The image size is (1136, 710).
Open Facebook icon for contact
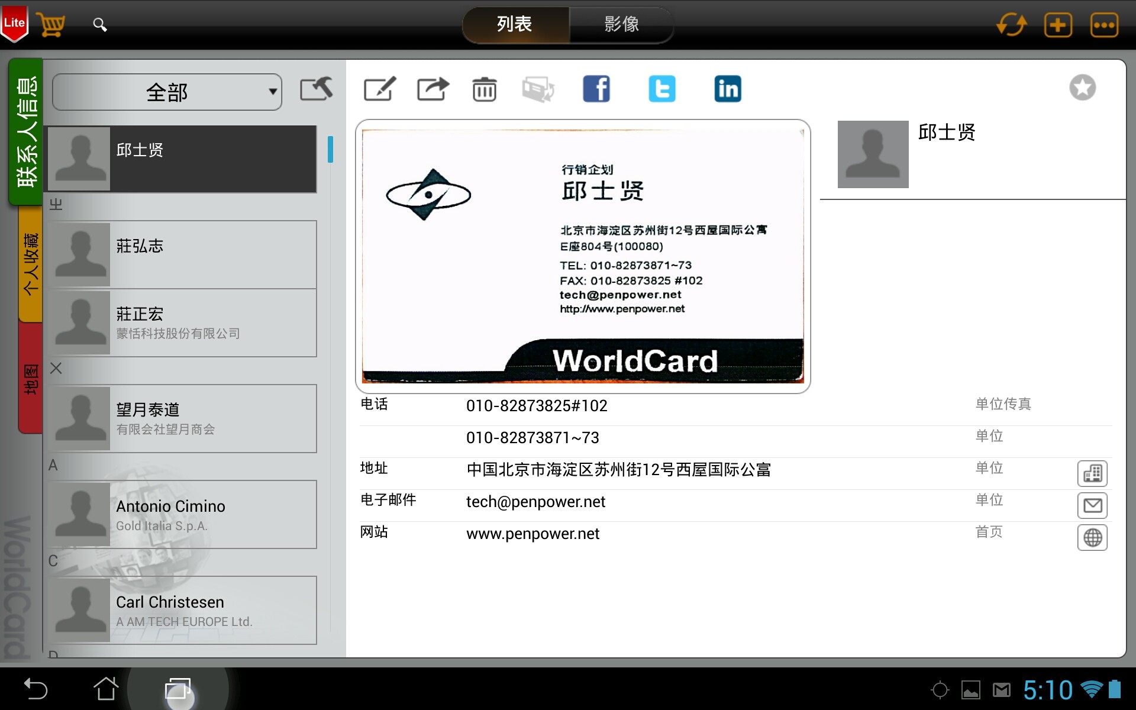596,89
